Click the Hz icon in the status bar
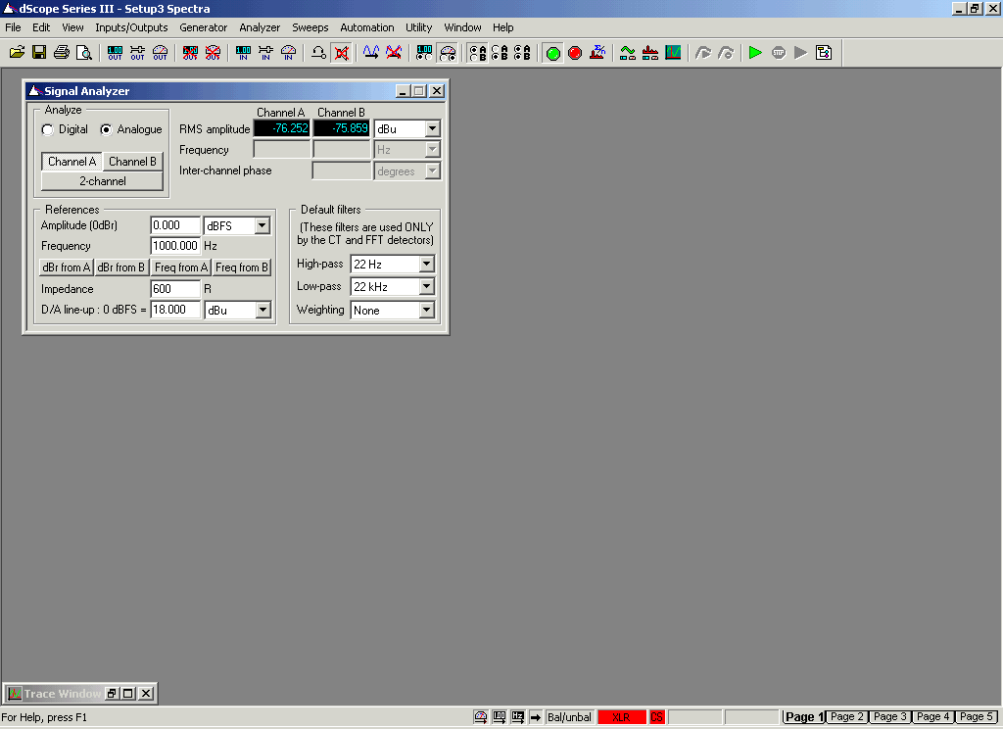1003x729 pixels. tap(517, 717)
